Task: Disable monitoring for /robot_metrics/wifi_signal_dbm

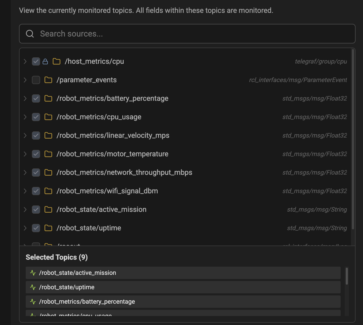Action: click(36, 191)
